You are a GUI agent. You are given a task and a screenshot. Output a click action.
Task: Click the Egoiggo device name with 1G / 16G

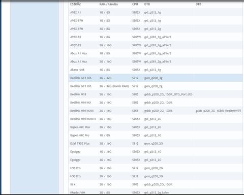click(75, 152)
